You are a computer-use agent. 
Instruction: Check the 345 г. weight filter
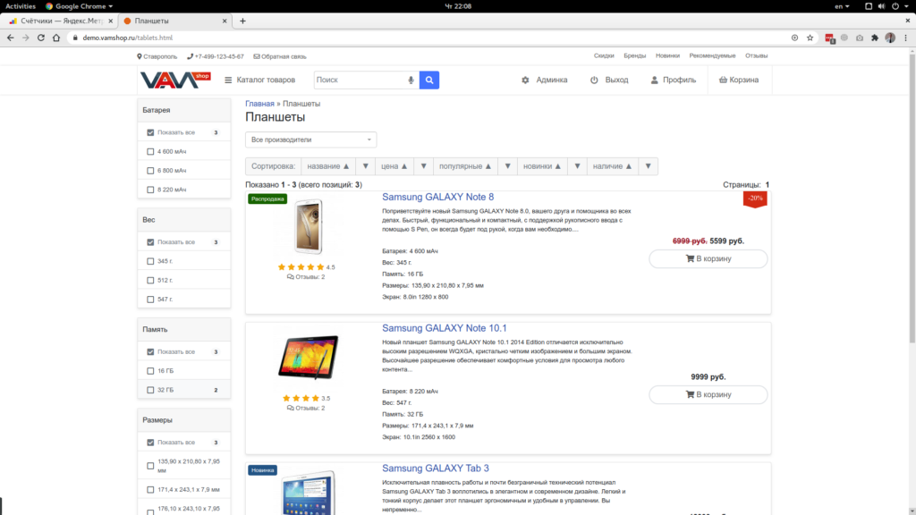point(150,261)
